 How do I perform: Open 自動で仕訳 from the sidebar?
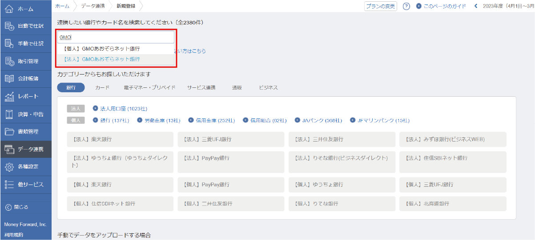coord(25,26)
